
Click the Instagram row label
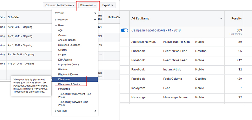[x=138, y=88]
